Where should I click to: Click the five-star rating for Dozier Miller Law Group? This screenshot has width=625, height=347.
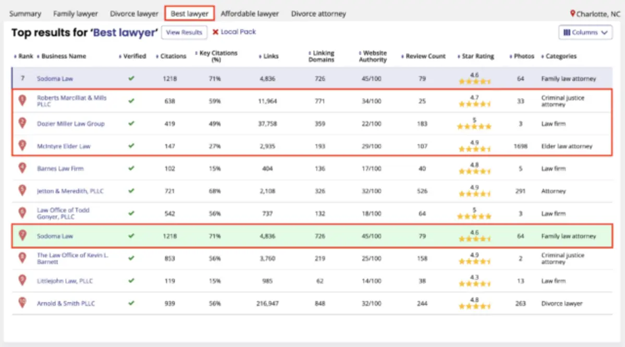474,125
